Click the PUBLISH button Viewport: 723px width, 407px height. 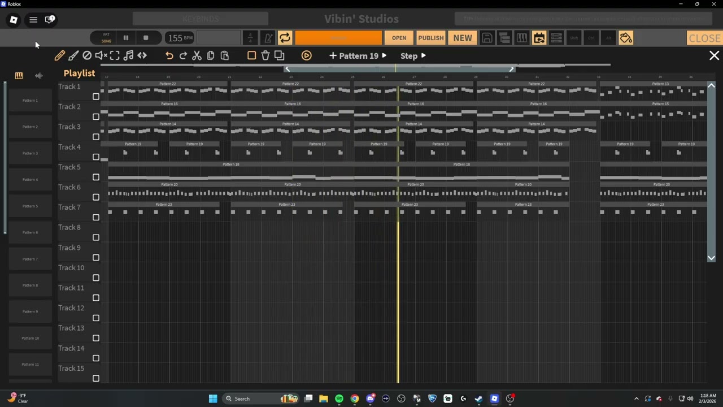(x=431, y=38)
